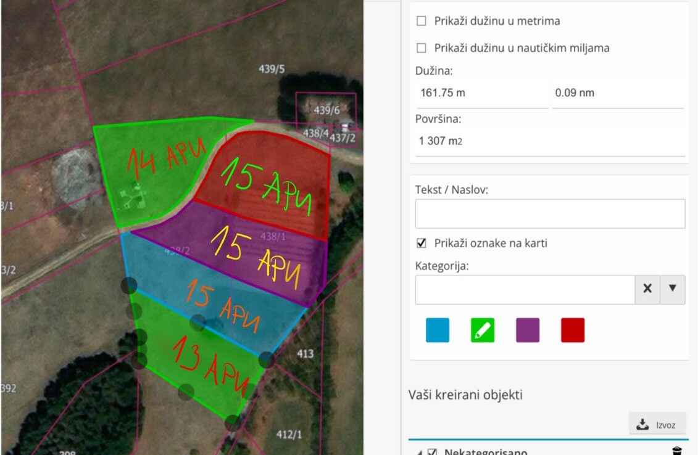Click the vertex handle next to parcel 413
The image size is (698, 455).
[x=267, y=359]
